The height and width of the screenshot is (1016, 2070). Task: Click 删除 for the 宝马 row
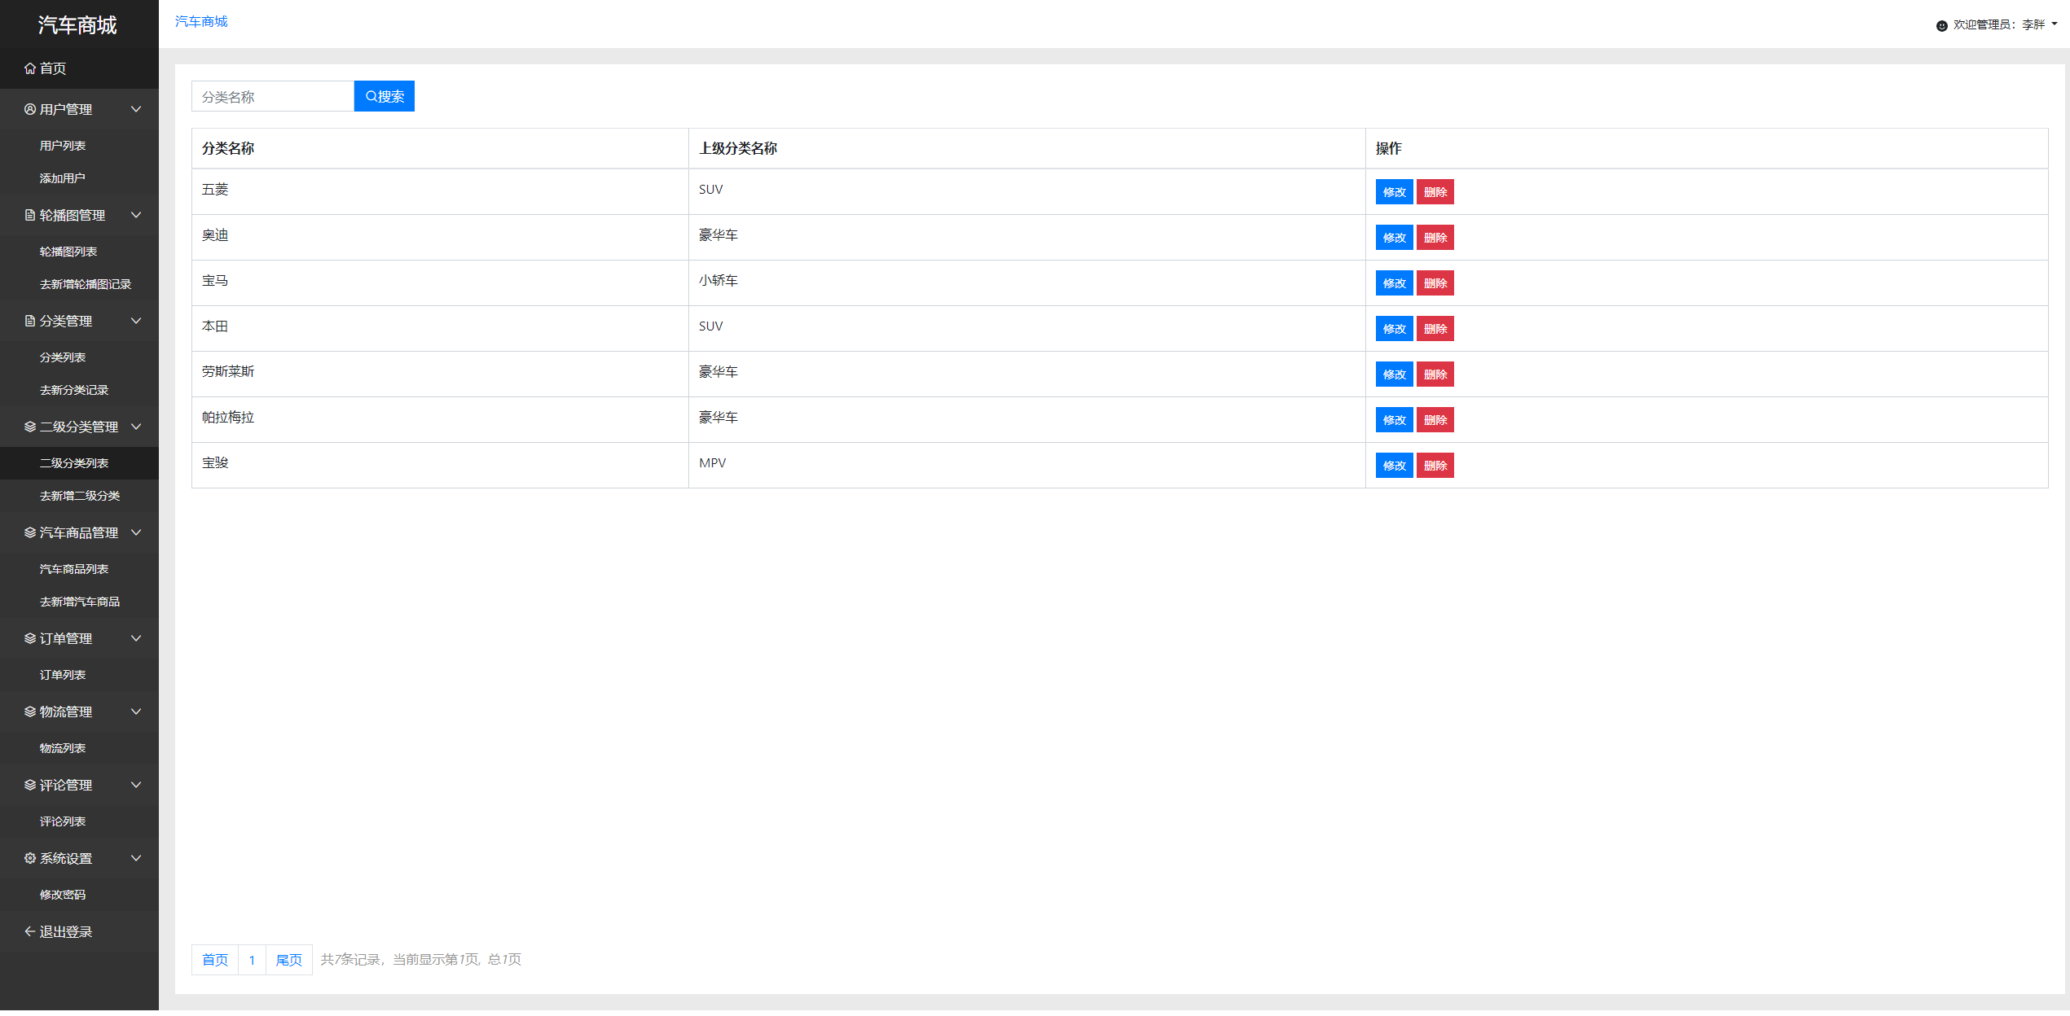pyautogui.click(x=1435, y=283)
